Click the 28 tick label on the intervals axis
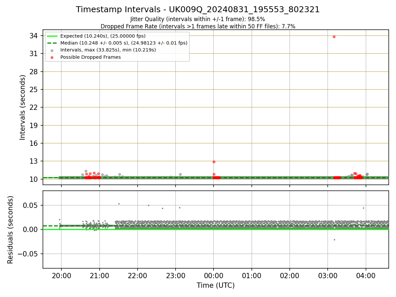 (34, 72)
